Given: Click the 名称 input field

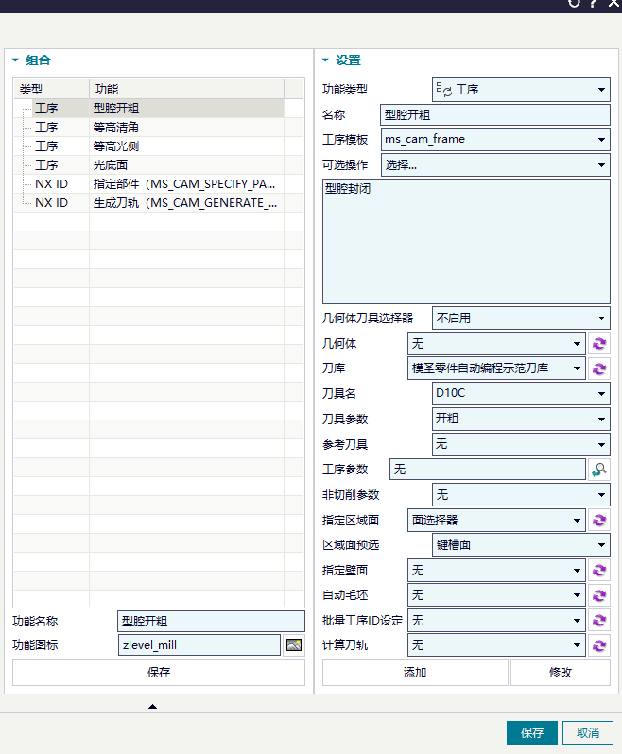Looking at the screenshot, I should tap(495, 115).
